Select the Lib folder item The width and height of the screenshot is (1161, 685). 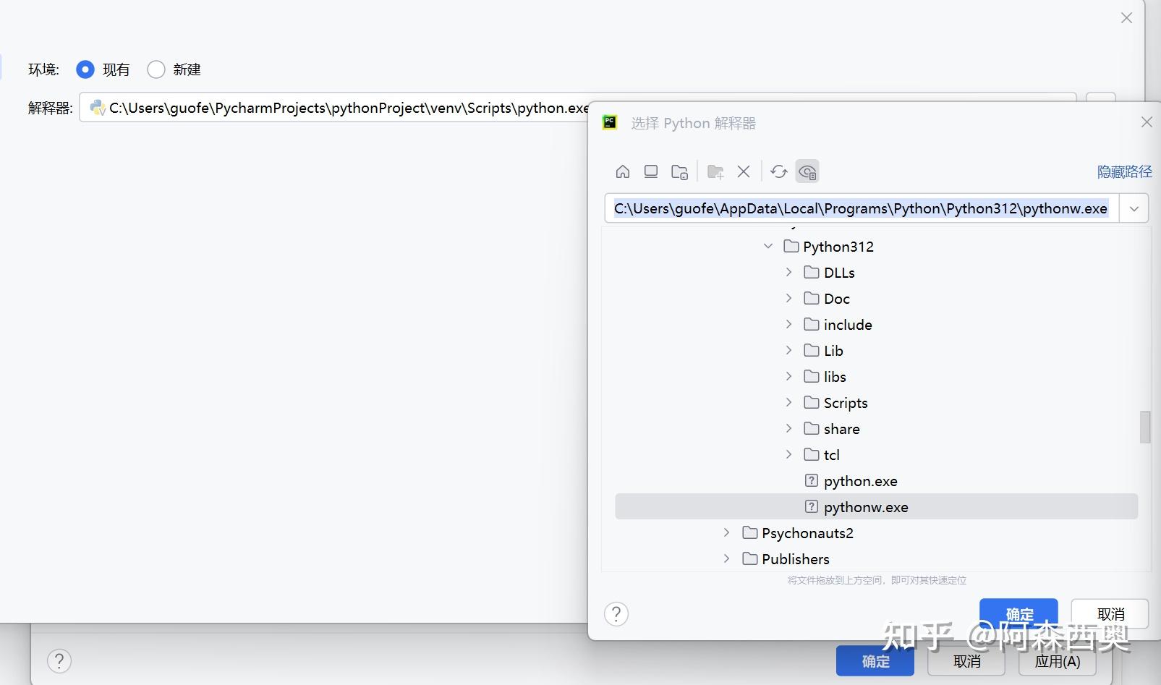833,351
